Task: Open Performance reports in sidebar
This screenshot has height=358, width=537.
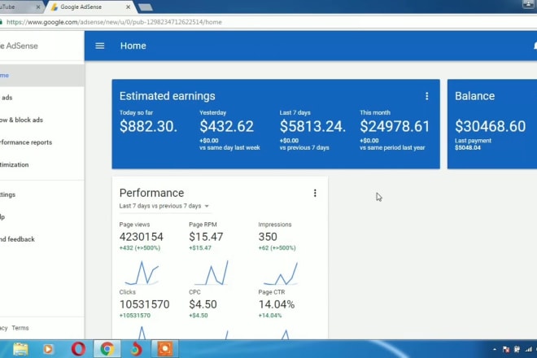Action: [41, 142]
